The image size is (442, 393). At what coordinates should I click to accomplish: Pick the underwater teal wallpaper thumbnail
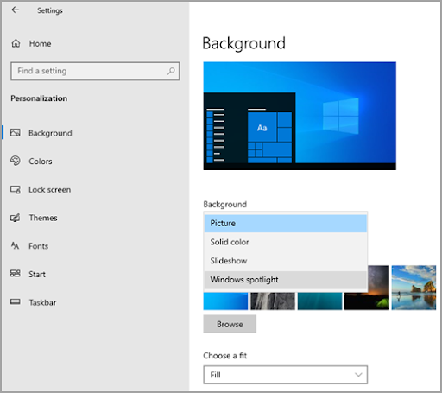click(319, 301)
